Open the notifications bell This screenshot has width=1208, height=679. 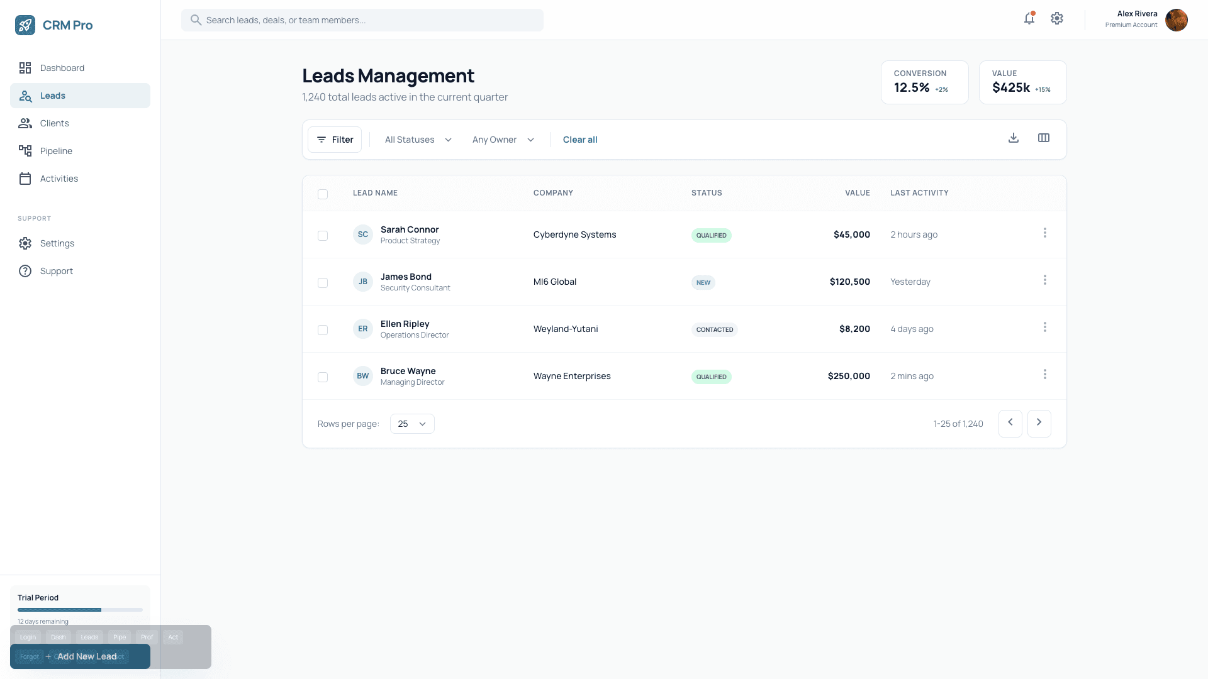(x=1029, y=19)
